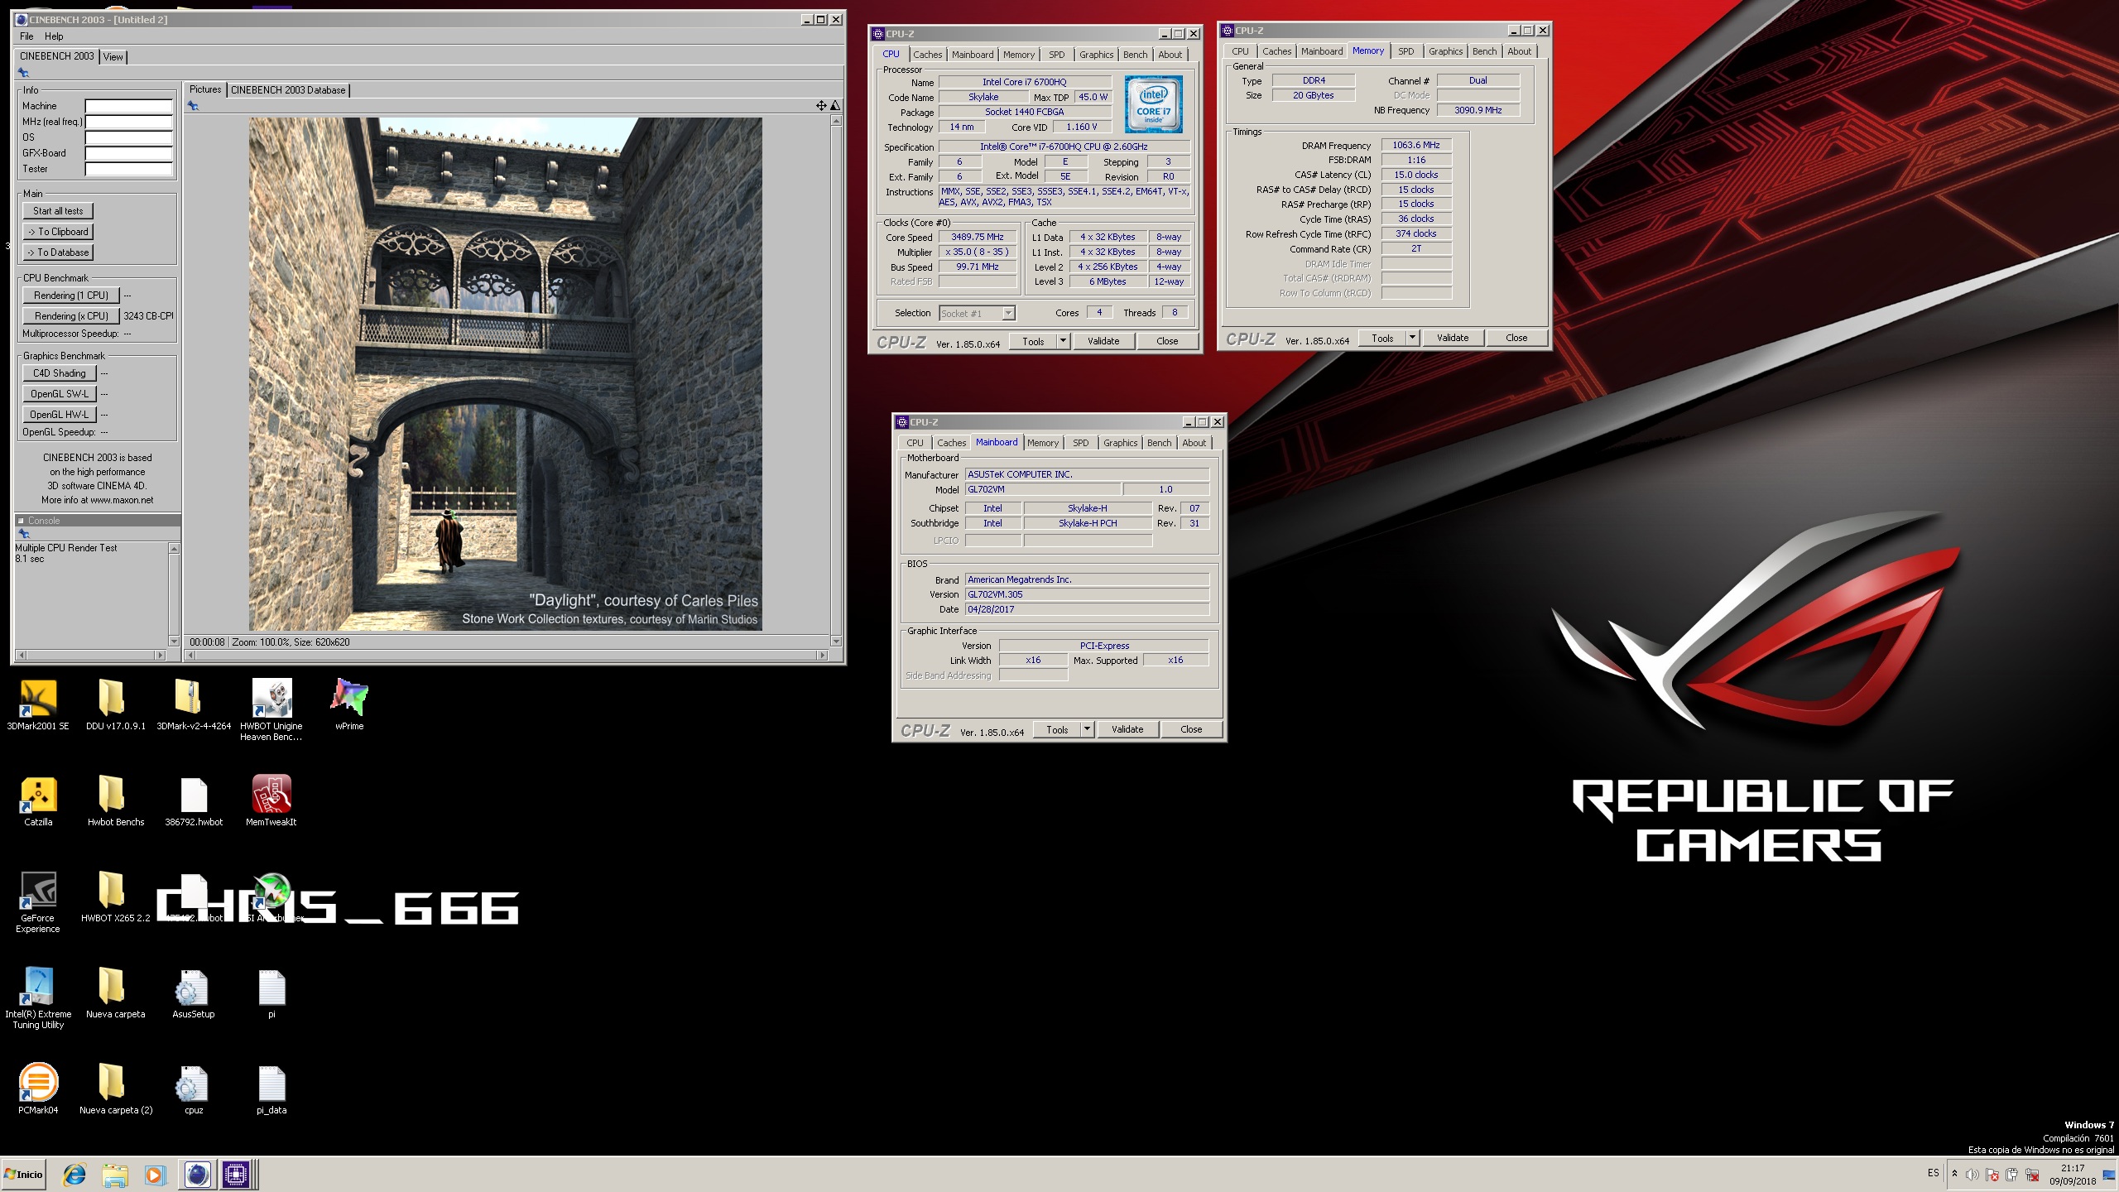Viewport: 2119px width, 1192px height.
Task: Open the AsusSetup file icon
Action: [x=193, y=993]
